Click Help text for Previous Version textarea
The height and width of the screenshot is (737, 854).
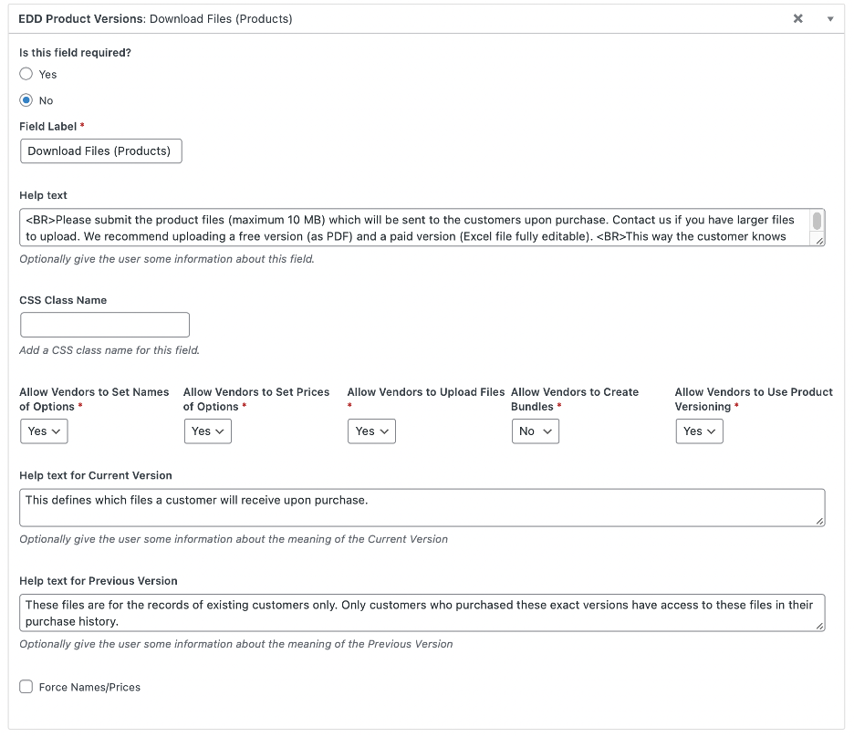pos(422,613)
